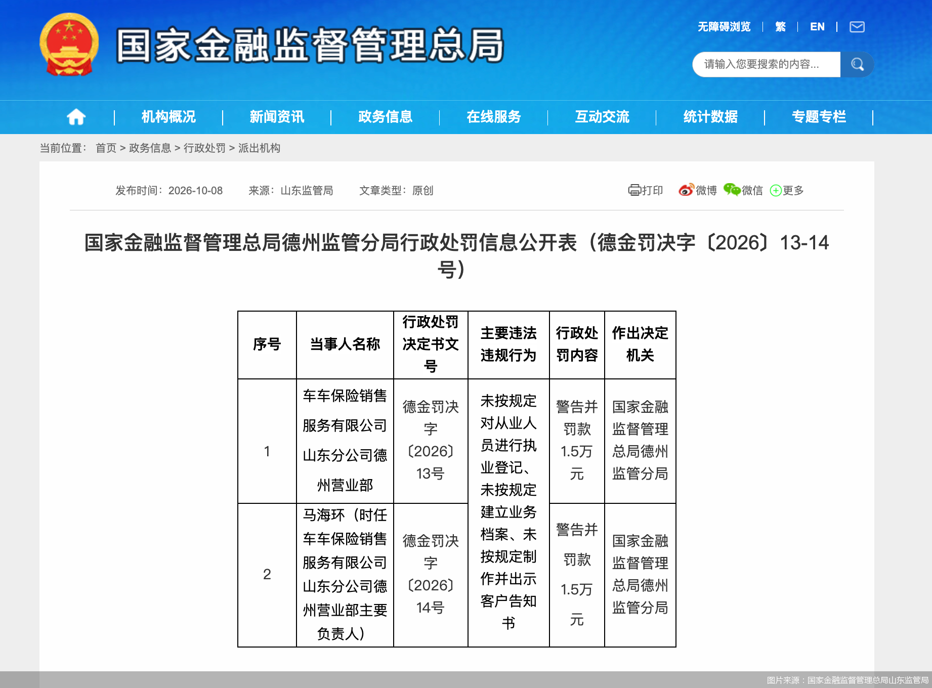Click header 行政处罚决定书文号
This screenshot has height=688, width=932.
pyautogui.click(x=431, y=345)
